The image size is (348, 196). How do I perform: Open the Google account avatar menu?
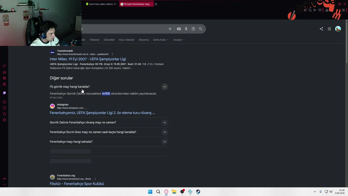point(338,29)
